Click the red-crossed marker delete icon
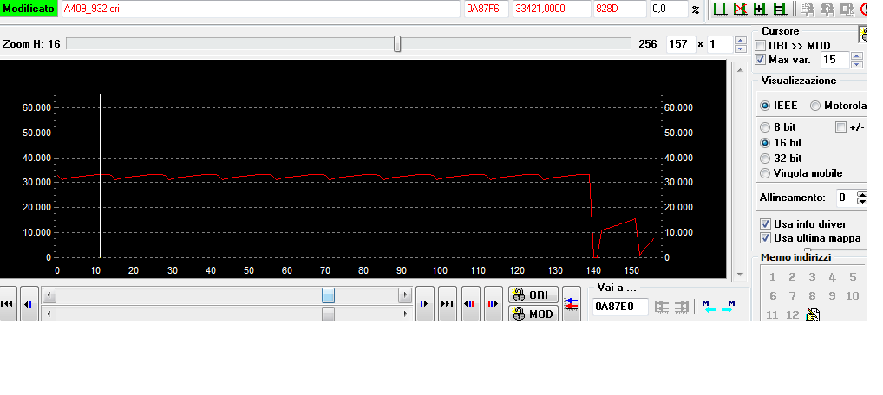 click(740, 9)
